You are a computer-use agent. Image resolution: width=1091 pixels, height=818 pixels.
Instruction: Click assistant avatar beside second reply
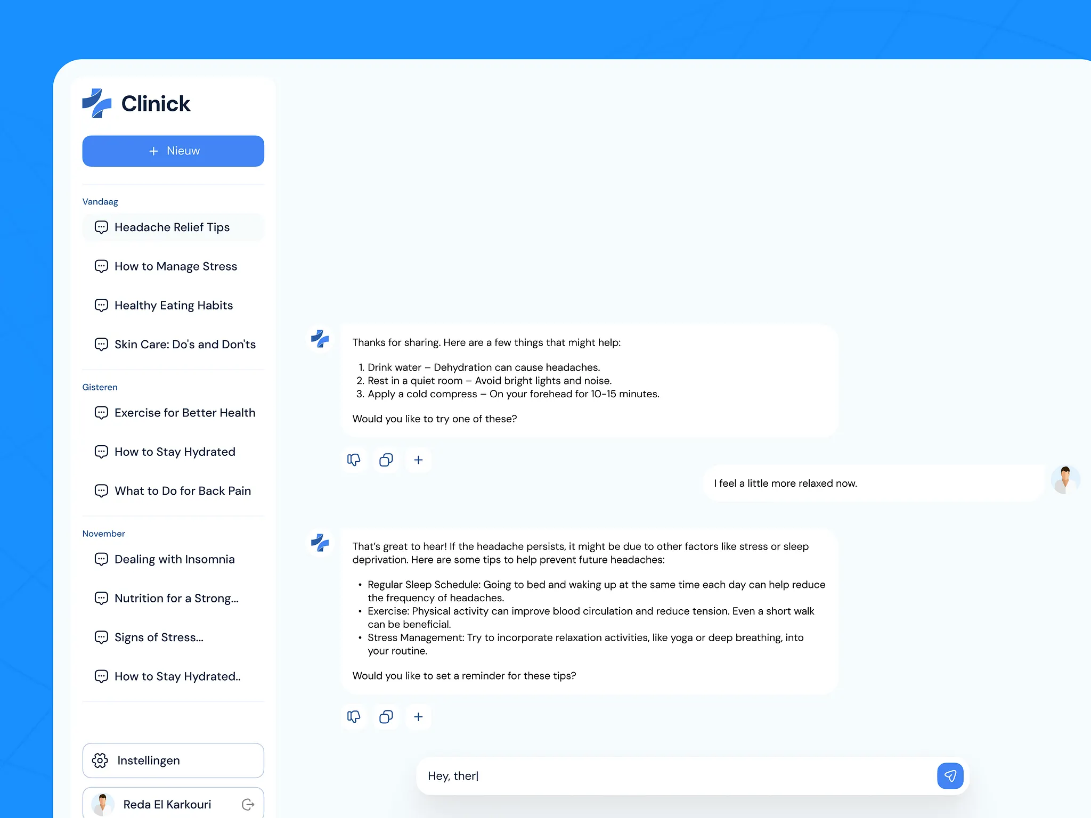pos(320,543)
